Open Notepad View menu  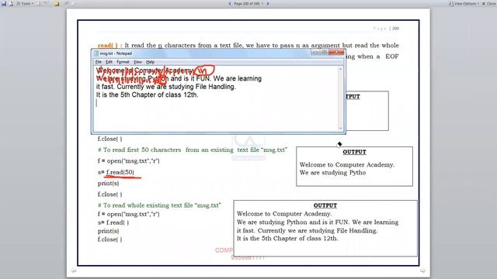coord(137,62)
